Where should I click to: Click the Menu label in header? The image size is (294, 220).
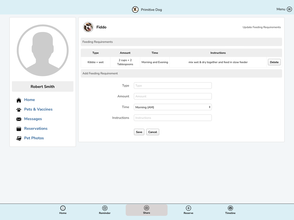click(281, 9)
